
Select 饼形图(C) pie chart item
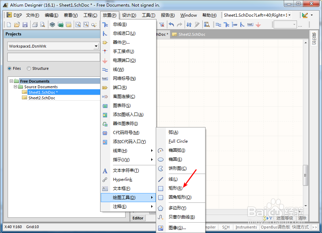(x=181, y=168)
